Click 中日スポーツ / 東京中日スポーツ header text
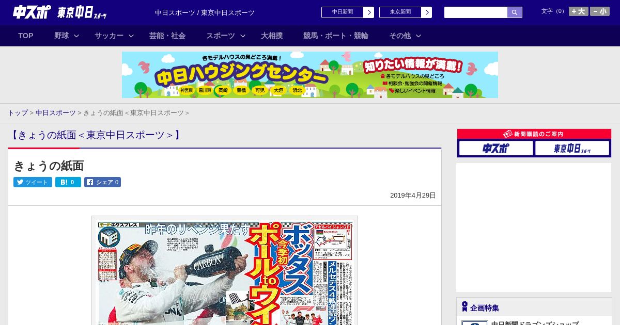Image resolution: width=620 pixels, height=325 pixels. [x=205, y=12]
